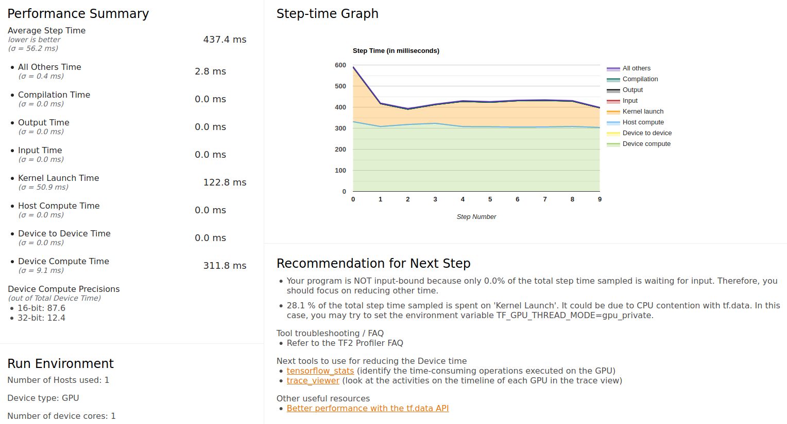The image size is (787, 424).
Task: Click the Device compute legend swatch
Action: [x=613, y=144]
